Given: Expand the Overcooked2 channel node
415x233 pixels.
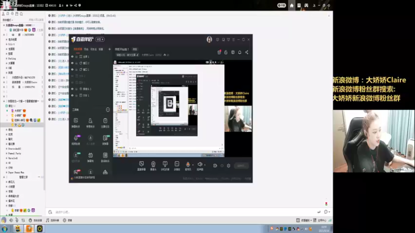Looking at the screenshot, I should point(7,149).
